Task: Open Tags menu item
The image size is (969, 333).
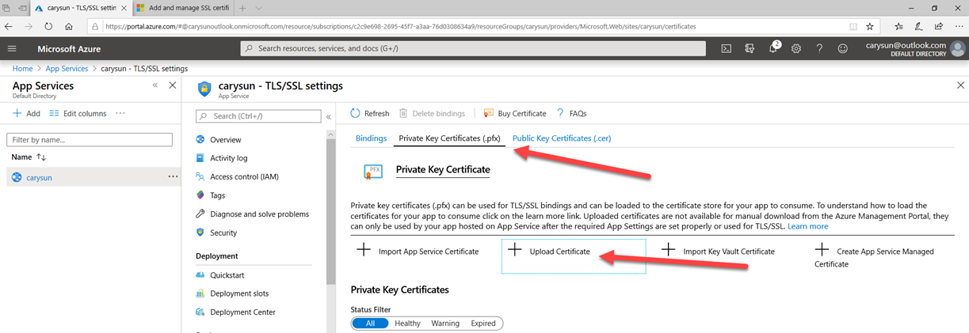Action: (x=217, y=195)
